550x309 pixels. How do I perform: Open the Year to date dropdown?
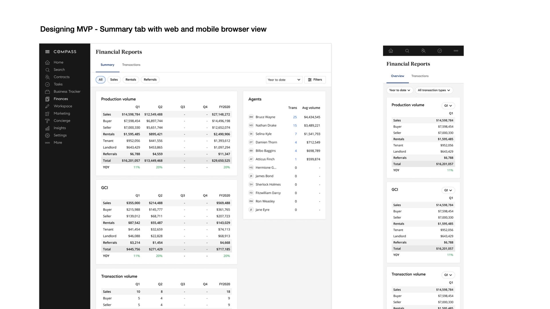[x=284, y=80]
